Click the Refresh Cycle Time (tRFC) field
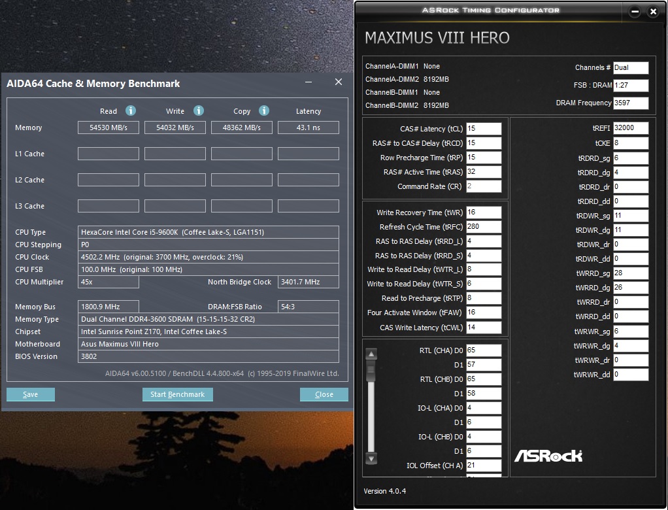The image size is (668, 510). click(484, 227)
